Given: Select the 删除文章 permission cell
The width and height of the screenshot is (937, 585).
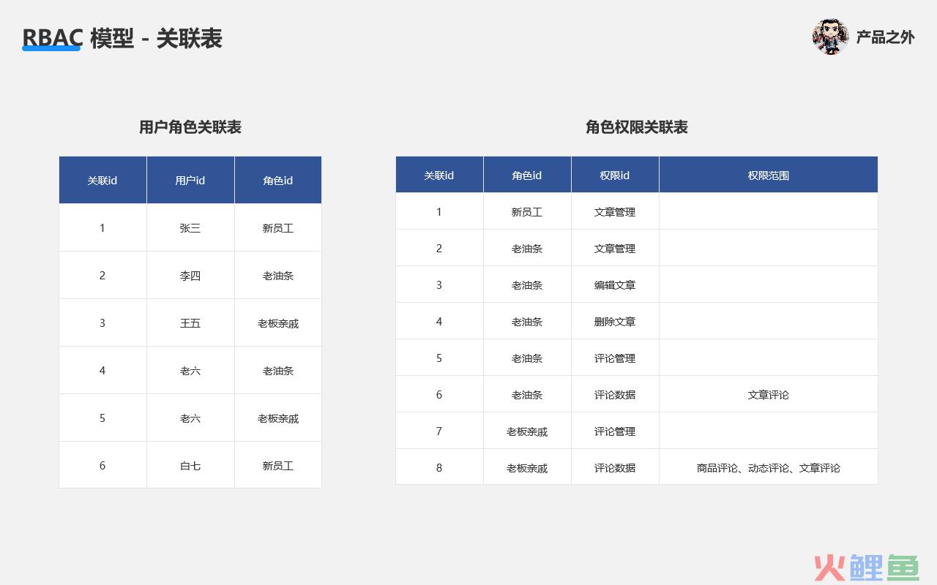Looking at the screenshot, I should 615,322.
